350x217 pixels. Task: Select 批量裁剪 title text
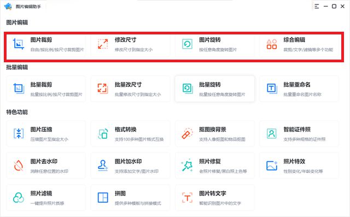click(x=42, y=85)
